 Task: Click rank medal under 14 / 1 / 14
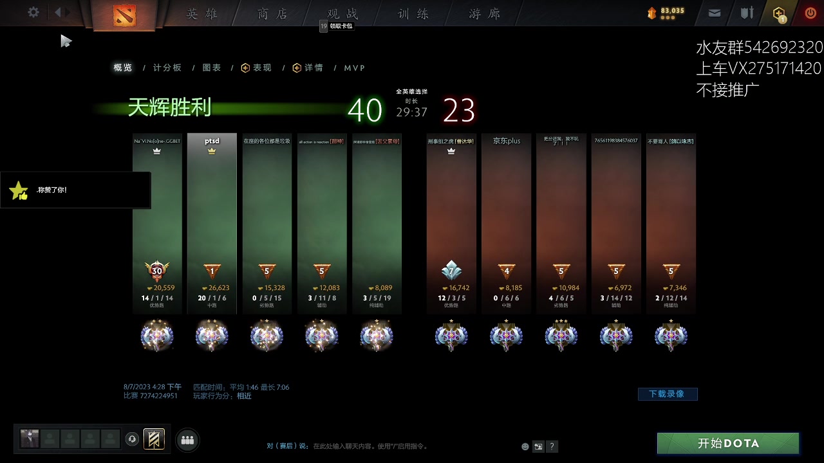click(157, 335)
